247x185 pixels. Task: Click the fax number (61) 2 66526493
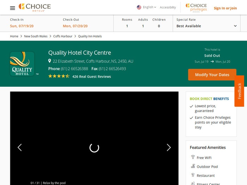[x=112, y=69]
